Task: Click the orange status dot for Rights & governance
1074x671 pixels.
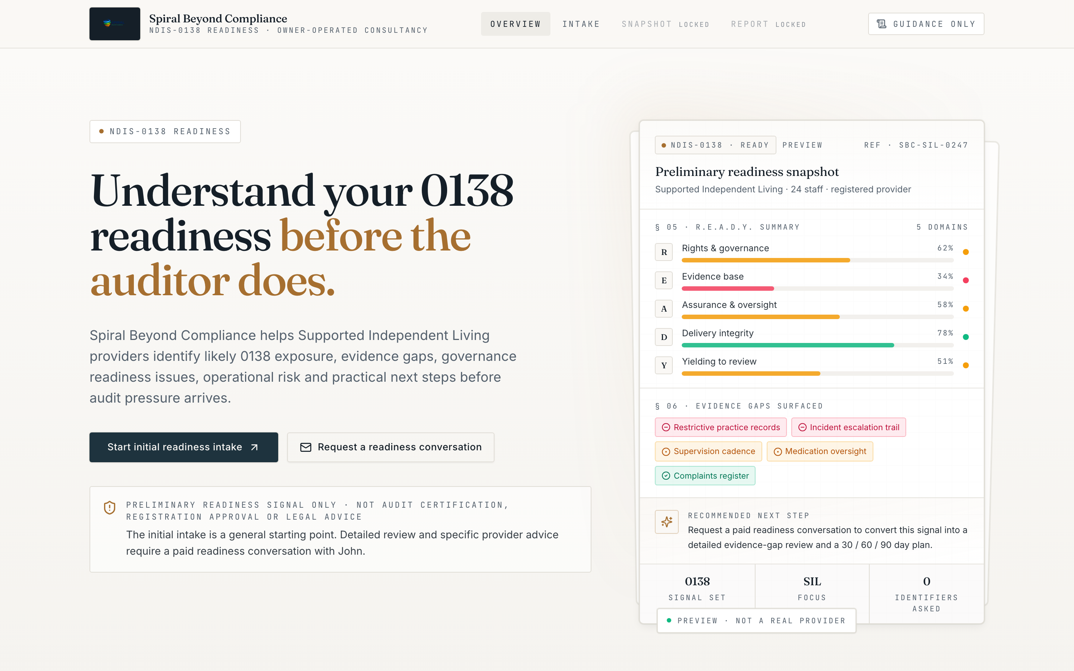Action: [966, 252]
